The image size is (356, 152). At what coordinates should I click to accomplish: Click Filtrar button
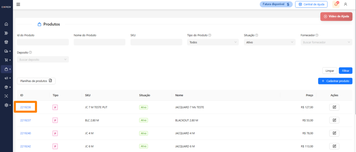click(346, 71)
